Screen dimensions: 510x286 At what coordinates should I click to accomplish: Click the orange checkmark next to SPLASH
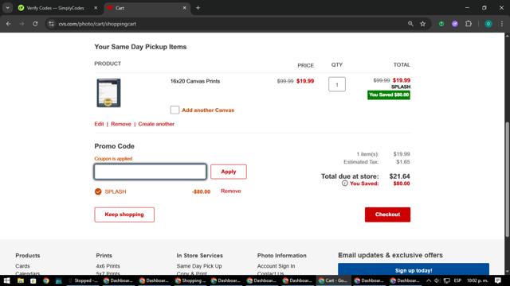98,191
